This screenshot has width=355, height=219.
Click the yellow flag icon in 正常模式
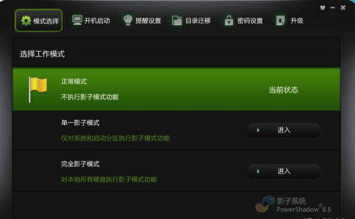point(38,90)
